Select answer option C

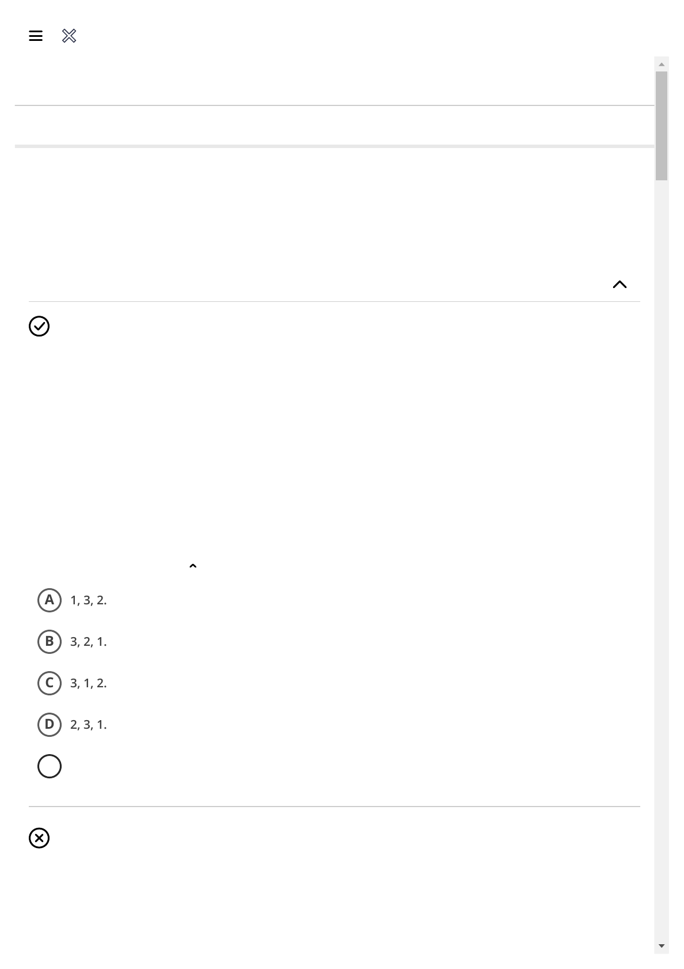(x=50, y=683)
